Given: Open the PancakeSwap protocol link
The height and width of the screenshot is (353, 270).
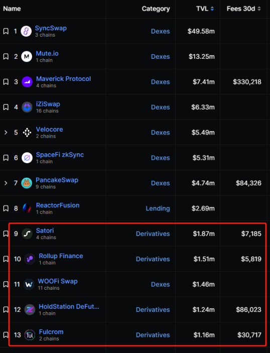Looking at the screenshot, I should [x=57, y=180].
